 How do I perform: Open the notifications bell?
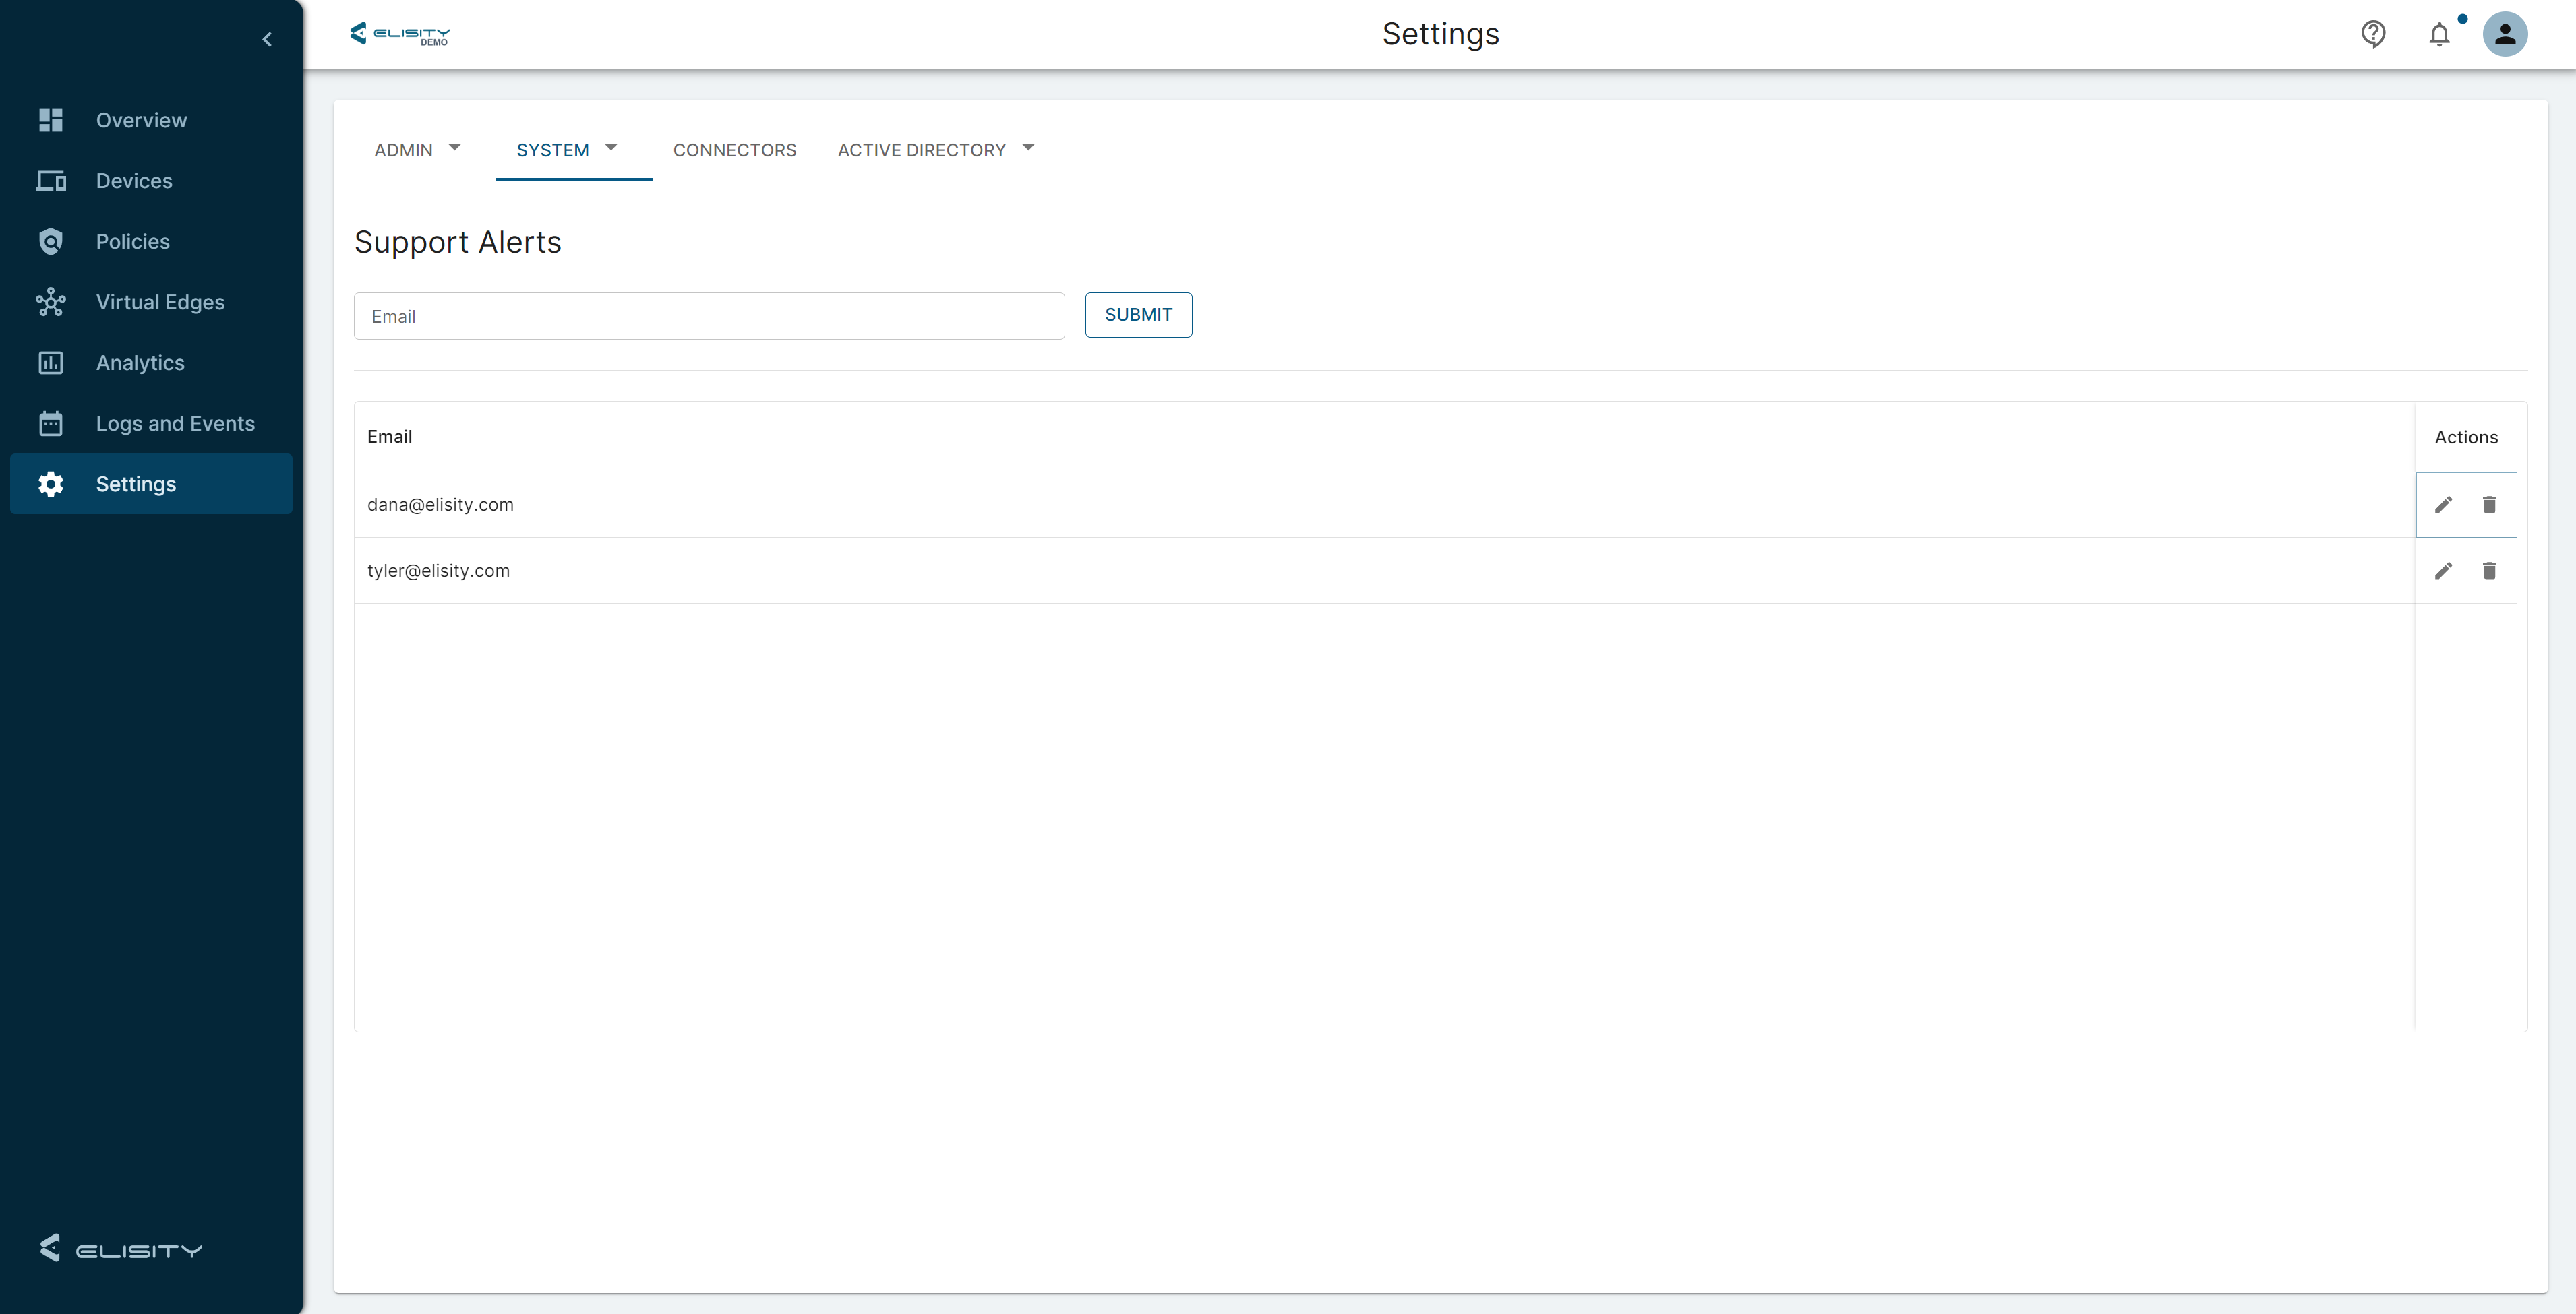click(2439, 35)
